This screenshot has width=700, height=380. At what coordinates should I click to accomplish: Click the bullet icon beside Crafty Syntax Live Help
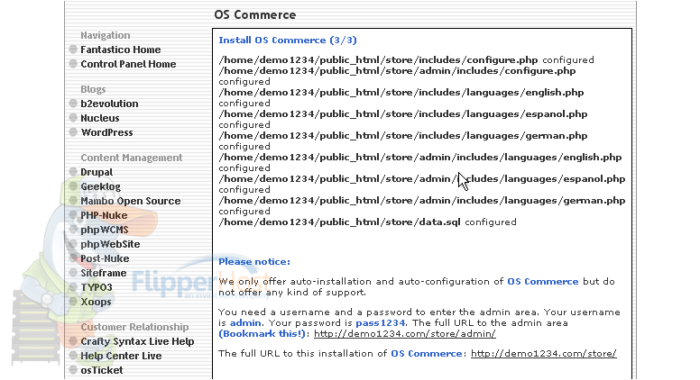pos(73,341)
